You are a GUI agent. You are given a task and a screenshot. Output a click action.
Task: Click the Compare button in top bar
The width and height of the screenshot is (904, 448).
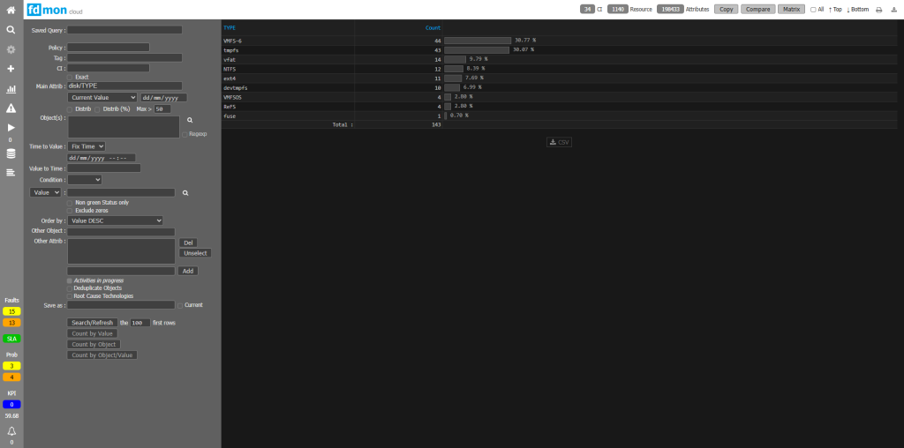coord(757,9)
